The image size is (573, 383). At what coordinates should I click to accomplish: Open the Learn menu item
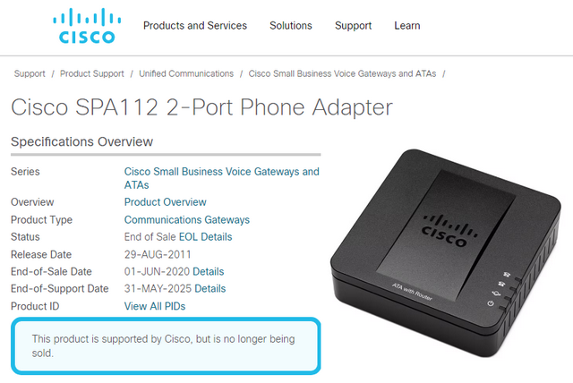coord(407,26)
